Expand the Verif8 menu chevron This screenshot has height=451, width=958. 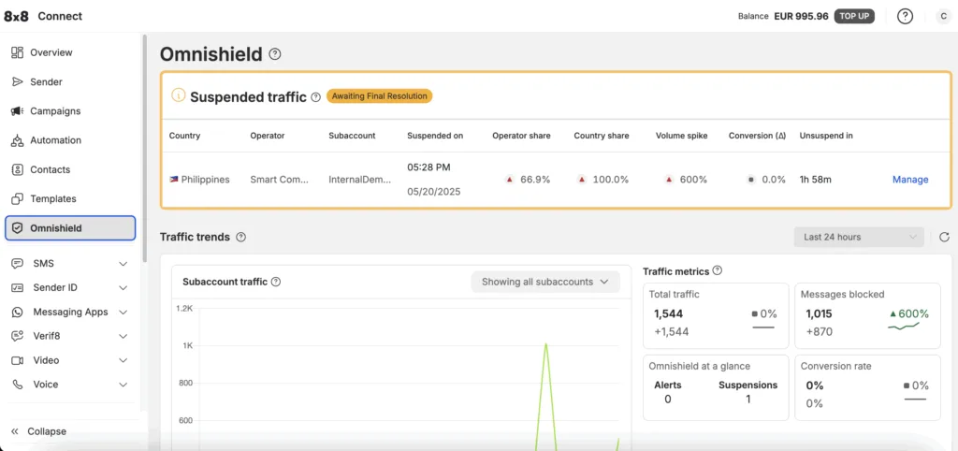pyautogui.click(x=123, y=337)
